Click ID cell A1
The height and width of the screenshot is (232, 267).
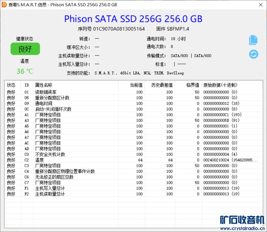(x=27, y=115)
